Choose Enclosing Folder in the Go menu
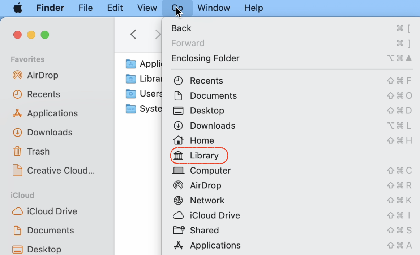This screenshot has height=255, width=420. pos(205,58)
